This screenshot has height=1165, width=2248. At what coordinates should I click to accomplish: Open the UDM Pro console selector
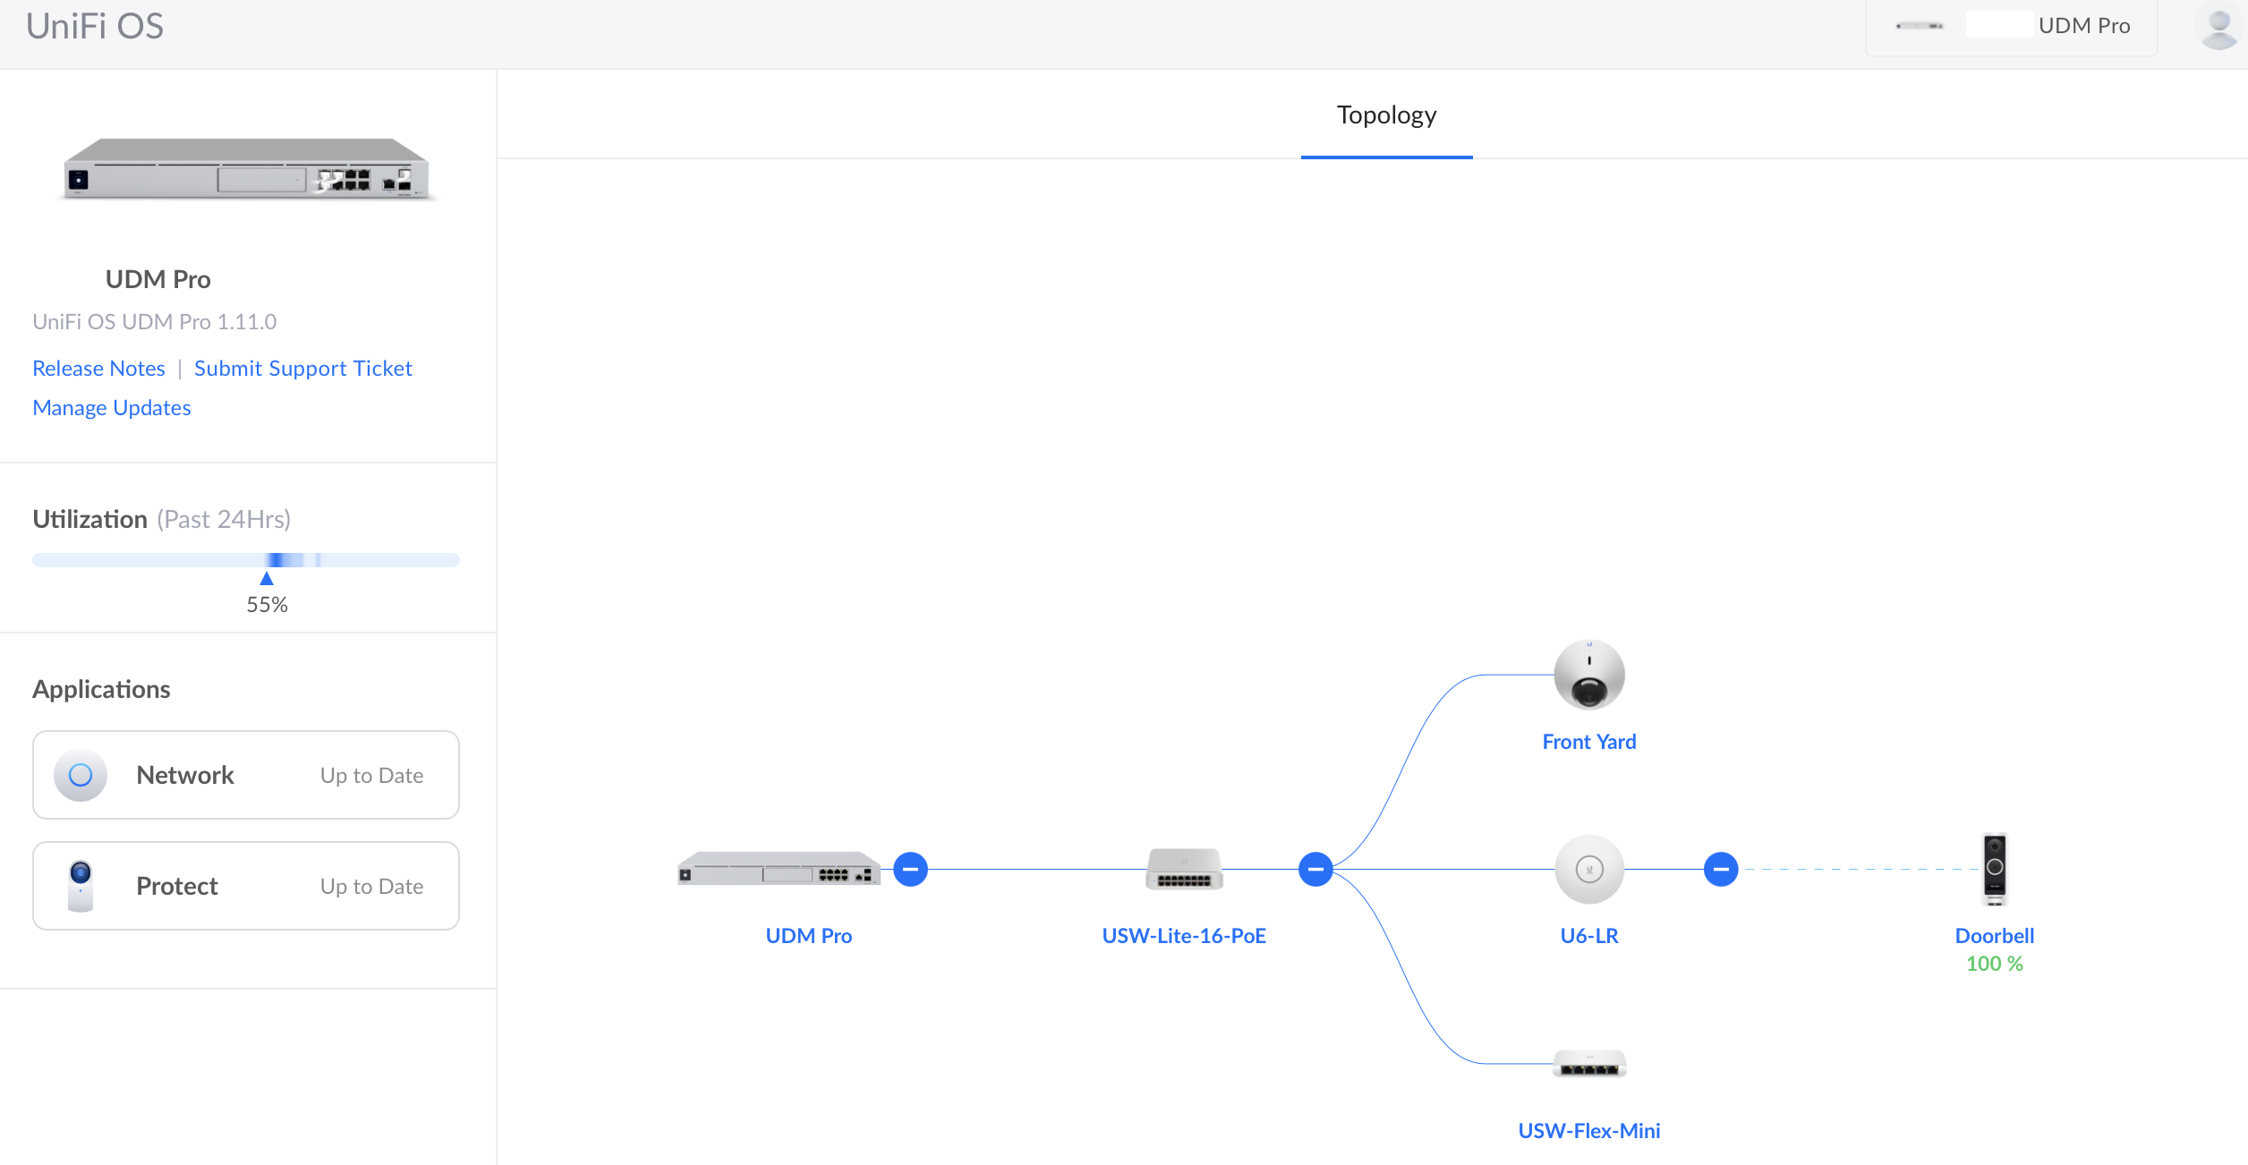(2011, 27)
